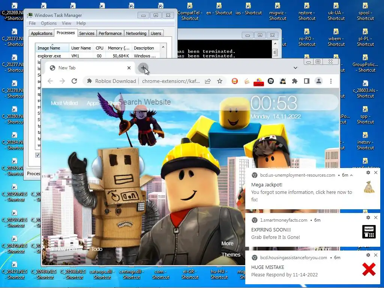Open Task Manager File menu
The height and width of the screenshot is (288, 384).
[32, 23]
